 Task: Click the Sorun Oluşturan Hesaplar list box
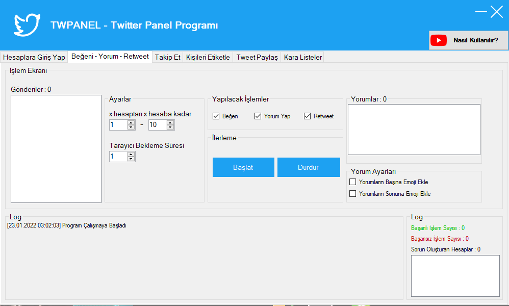tap(455, 276)
